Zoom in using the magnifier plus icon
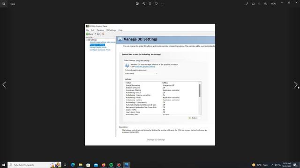This screenshot has height=168, width=300. pyautogui.click(x=266, y=4)
